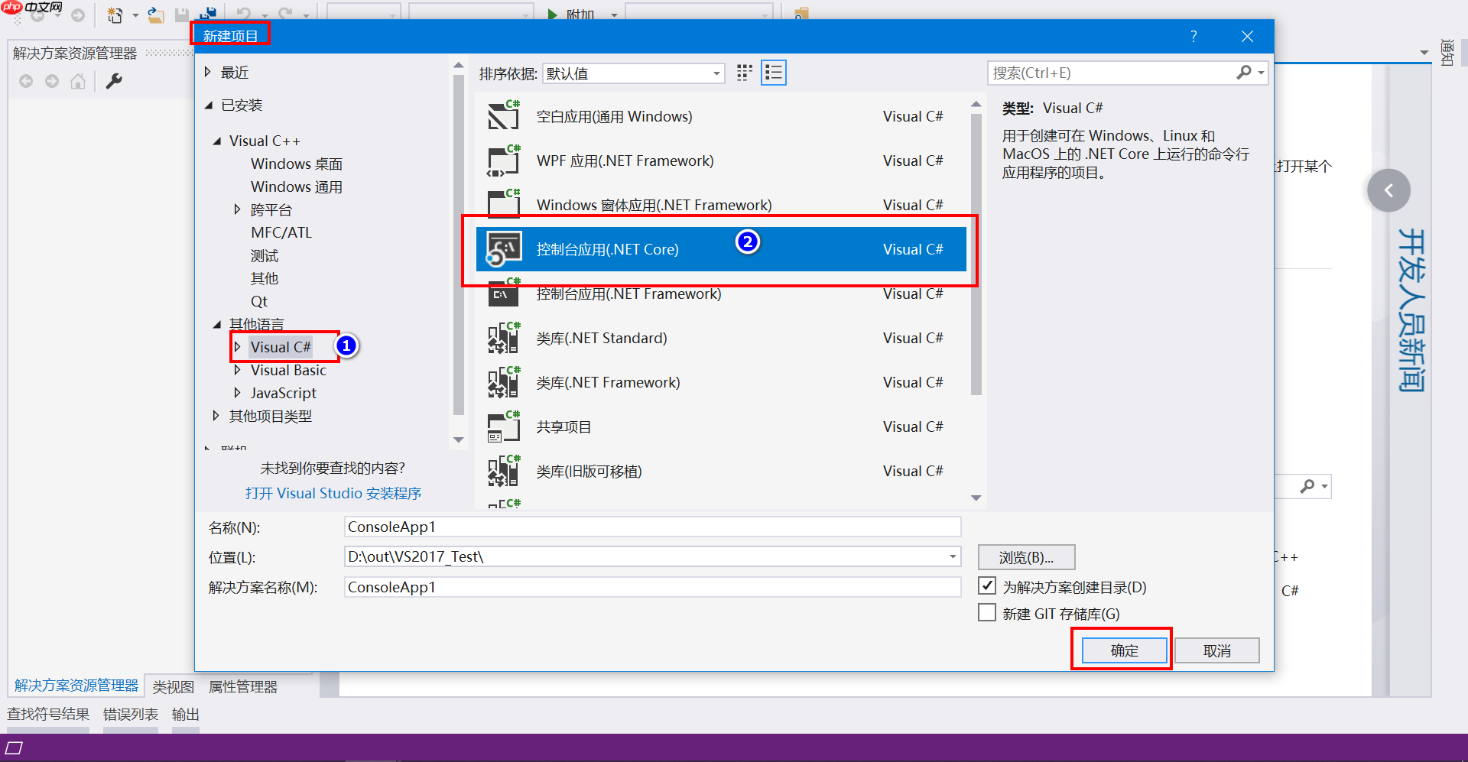Expand the Visual Basic node arrow
1468x762 pixels.
(x=237, y=370)
